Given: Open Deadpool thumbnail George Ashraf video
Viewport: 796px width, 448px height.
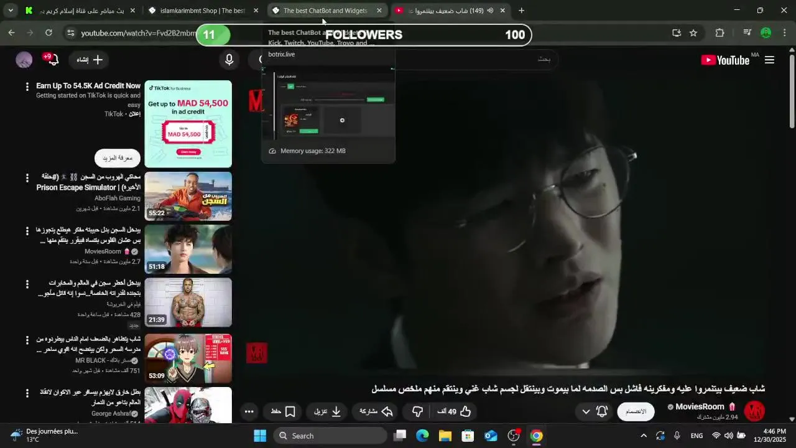Looking at the screenshot, I should click(188, 406).
